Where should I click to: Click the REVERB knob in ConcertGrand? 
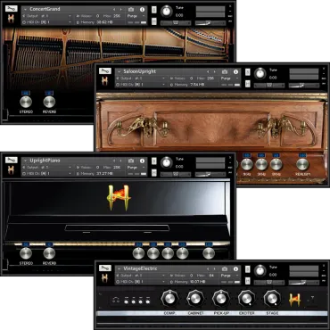(49, 102)
